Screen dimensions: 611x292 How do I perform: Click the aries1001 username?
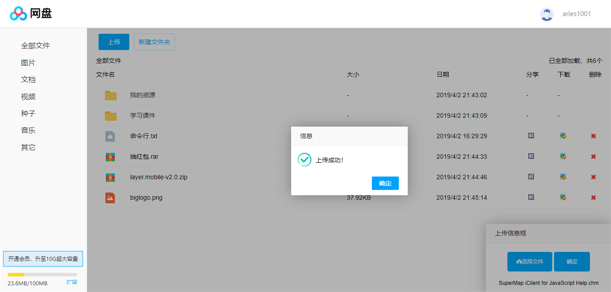point(577,14)
